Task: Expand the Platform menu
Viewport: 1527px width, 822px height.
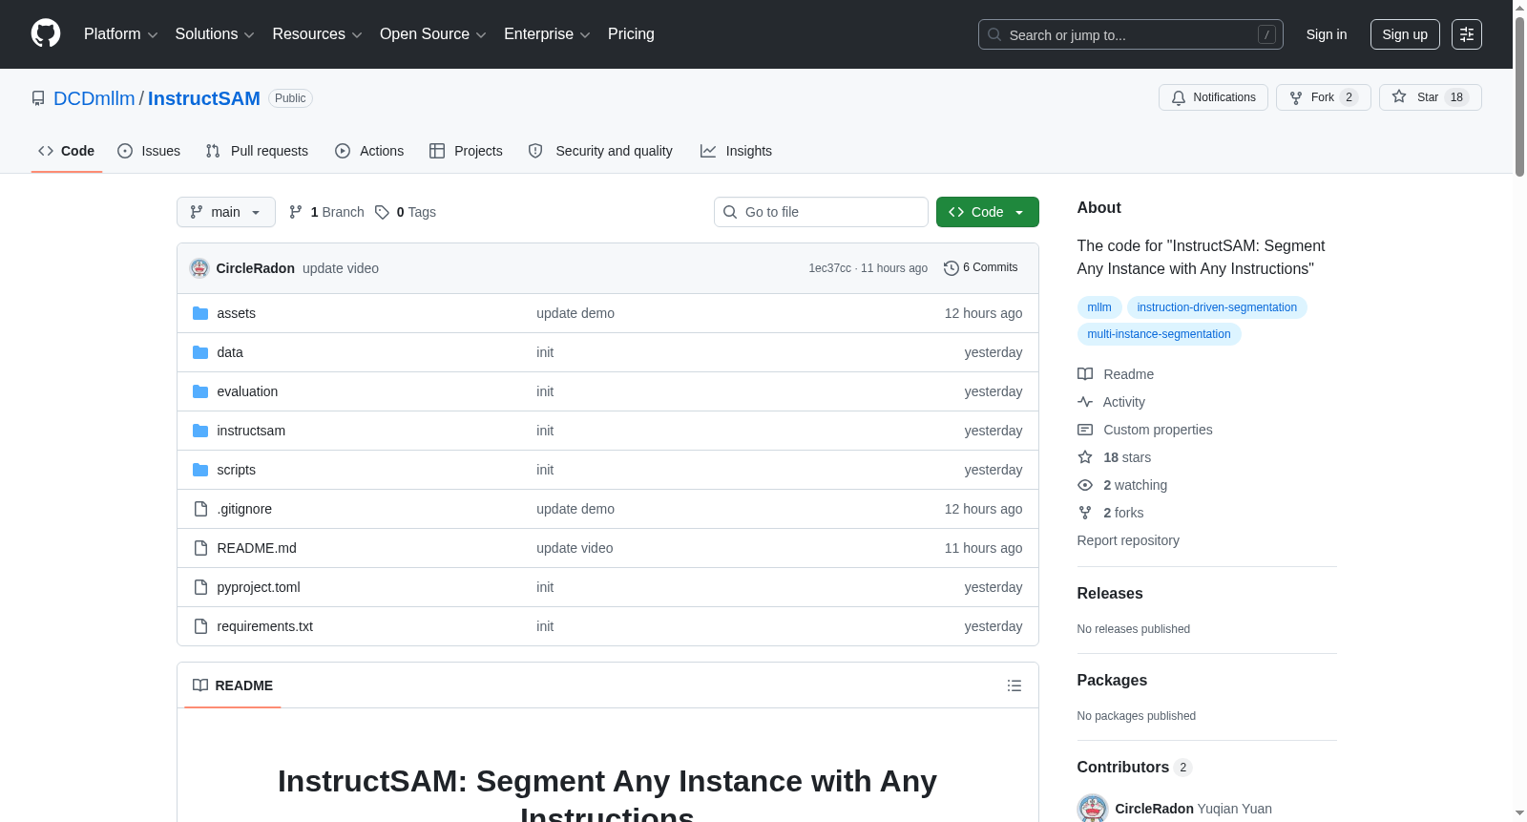Action: pos(120,34)
